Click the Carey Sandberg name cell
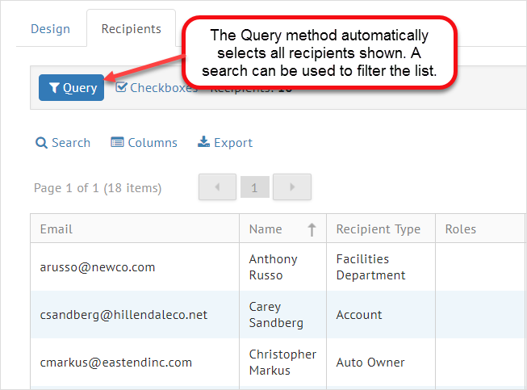 [x=282, y=315]
